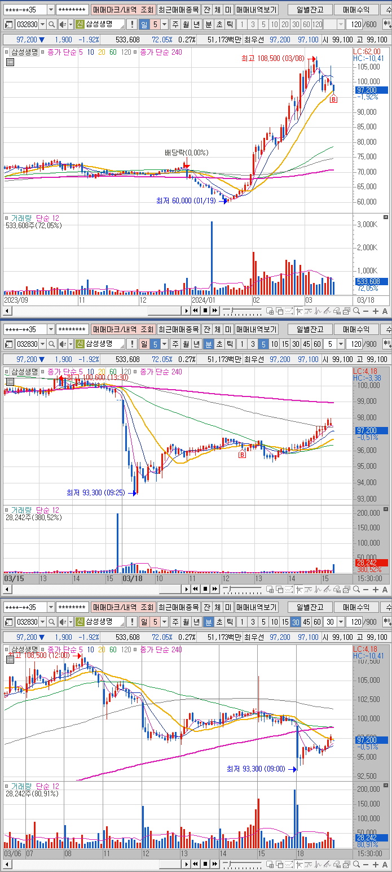Click the password field in the top window

tap(72, 10)
